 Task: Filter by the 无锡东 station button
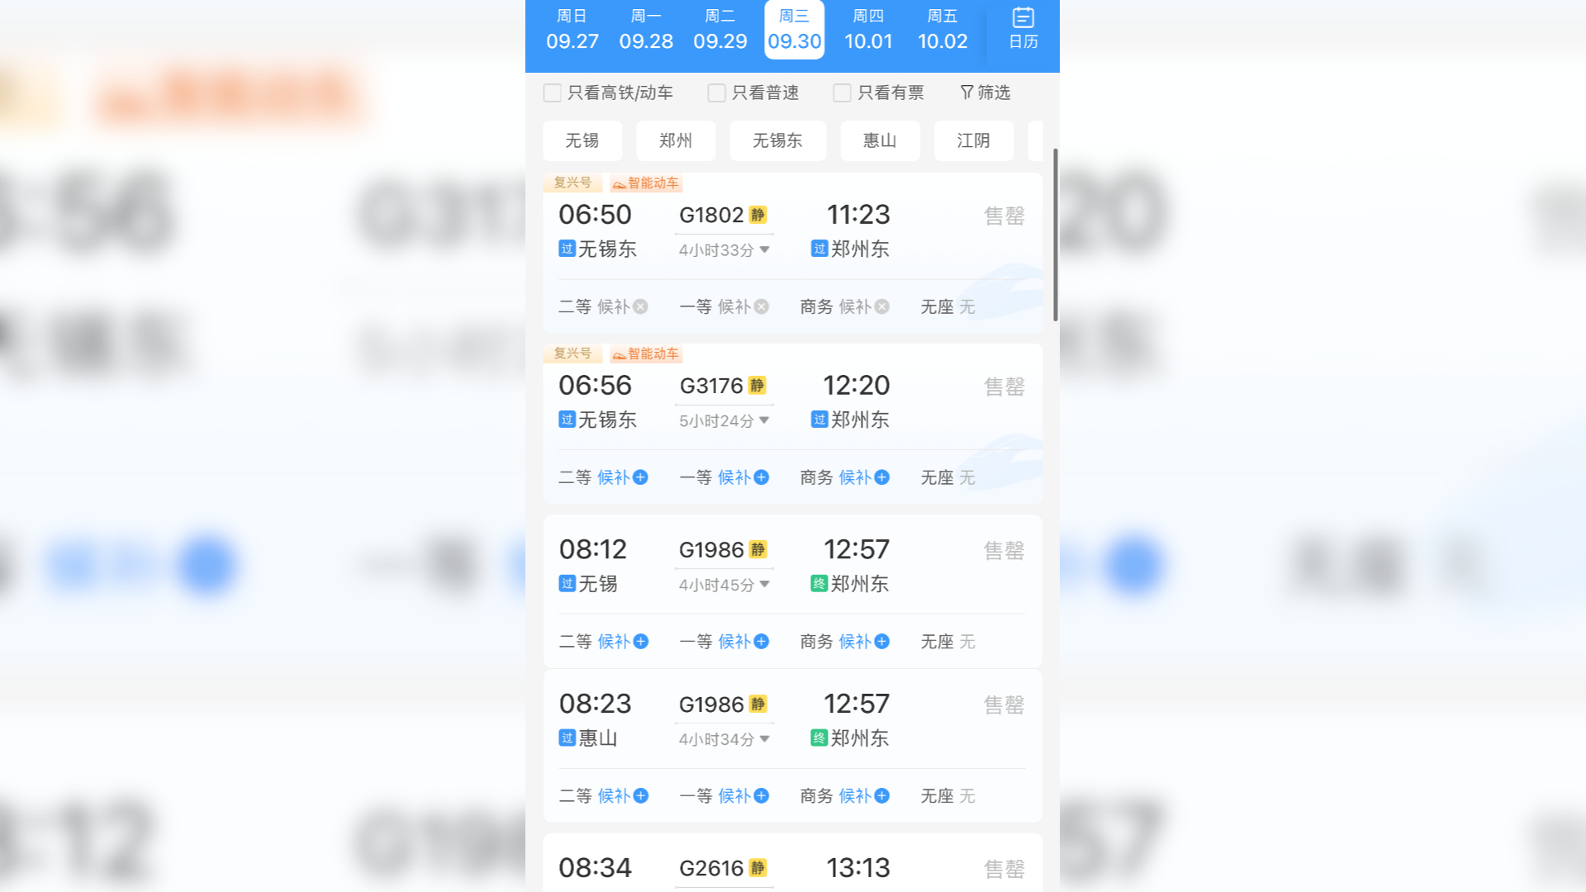pos(777,140)
